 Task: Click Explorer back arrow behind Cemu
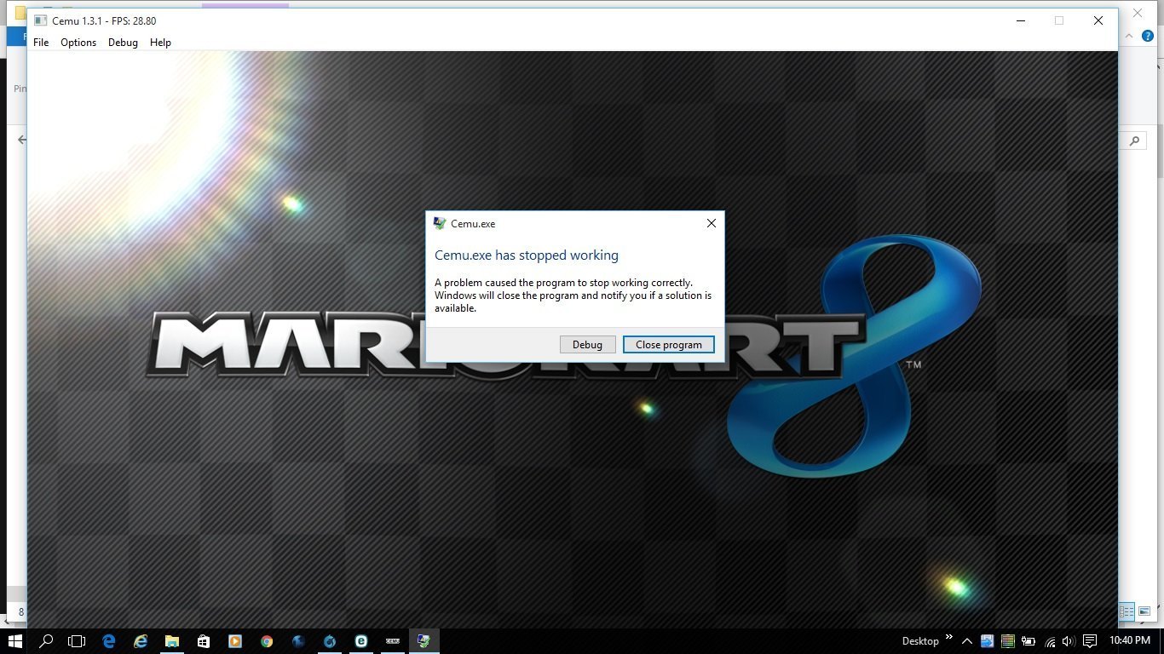click(x=21, y=140)
